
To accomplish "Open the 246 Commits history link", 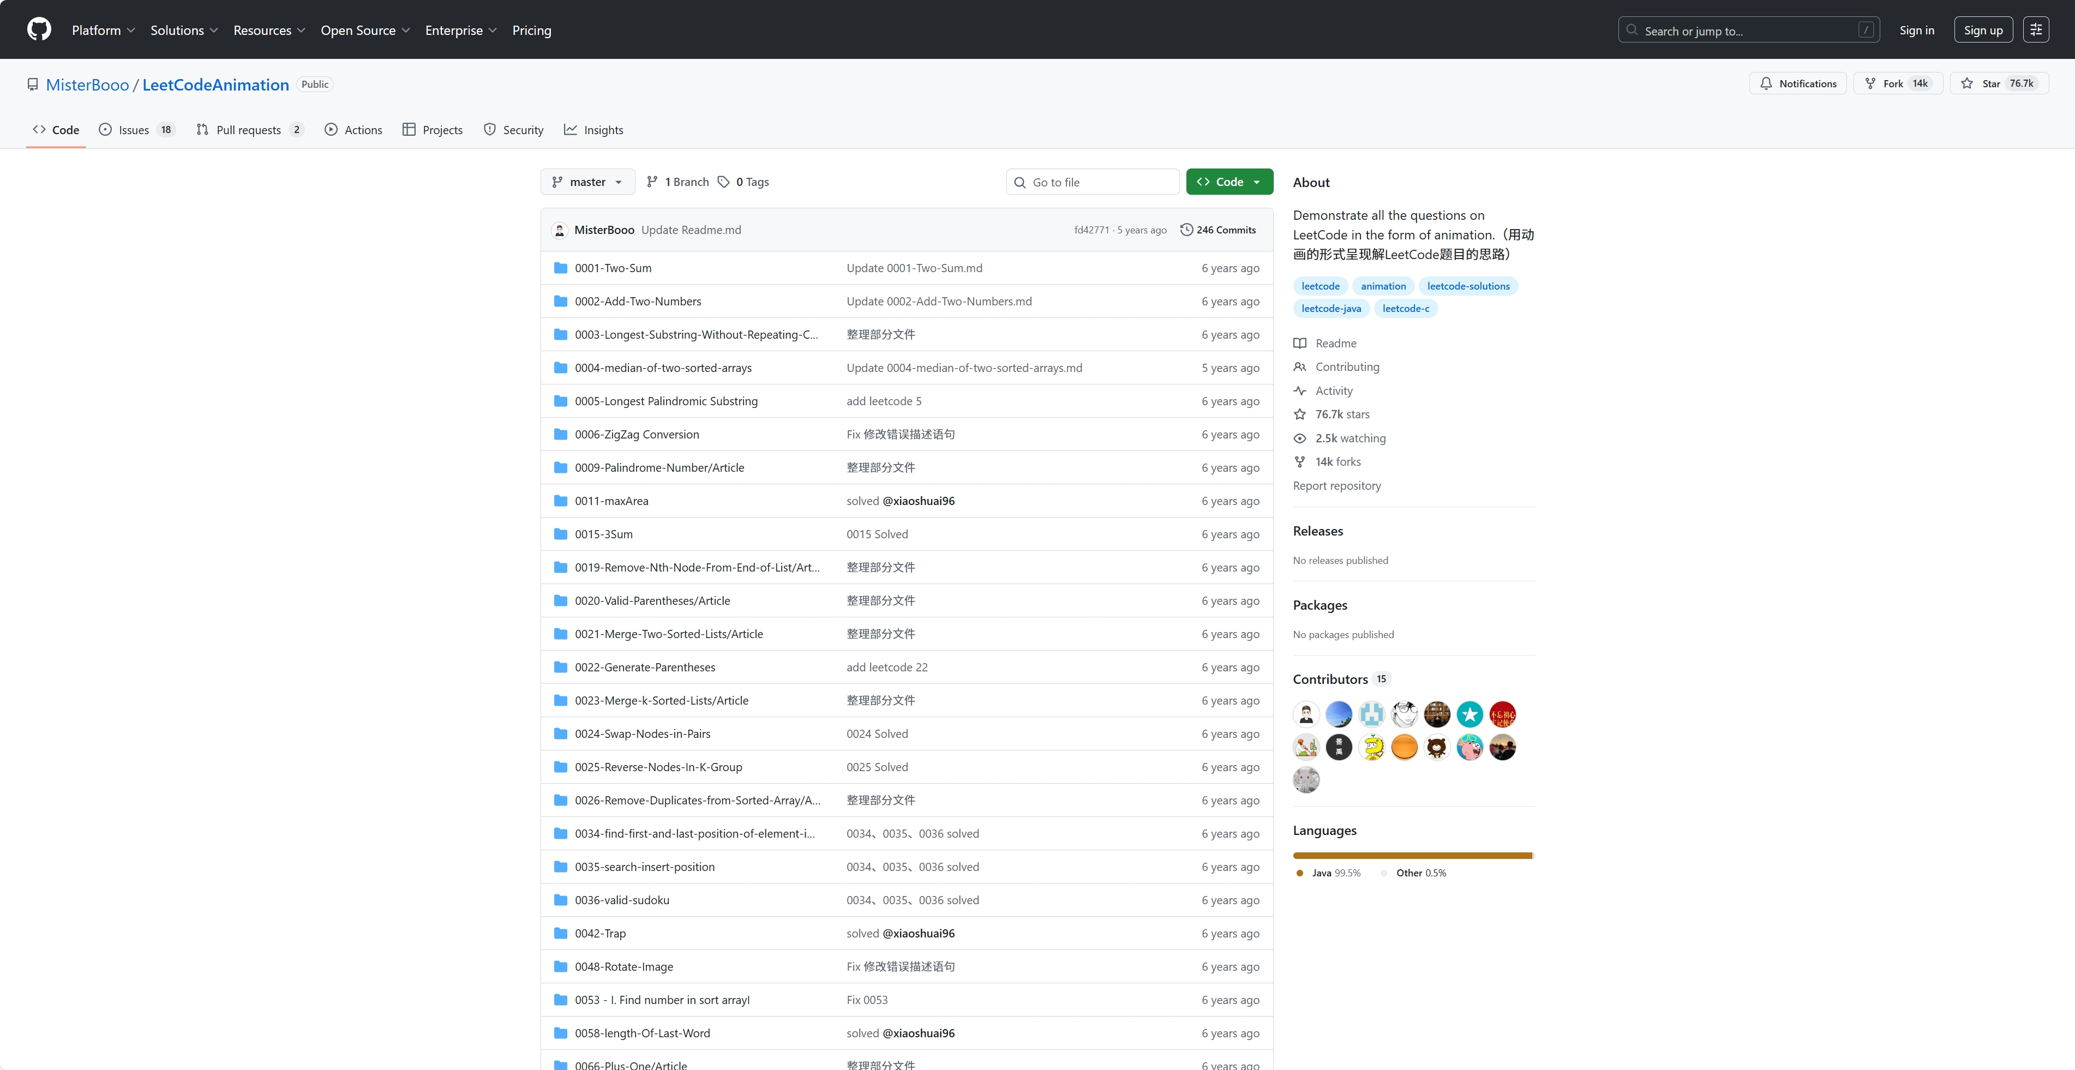I will pyautogui.click(x=1218, y=230).
